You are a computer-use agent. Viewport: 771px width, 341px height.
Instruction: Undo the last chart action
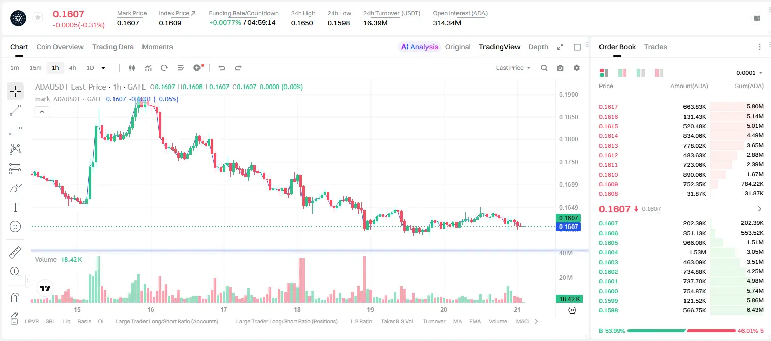point(221,68)
